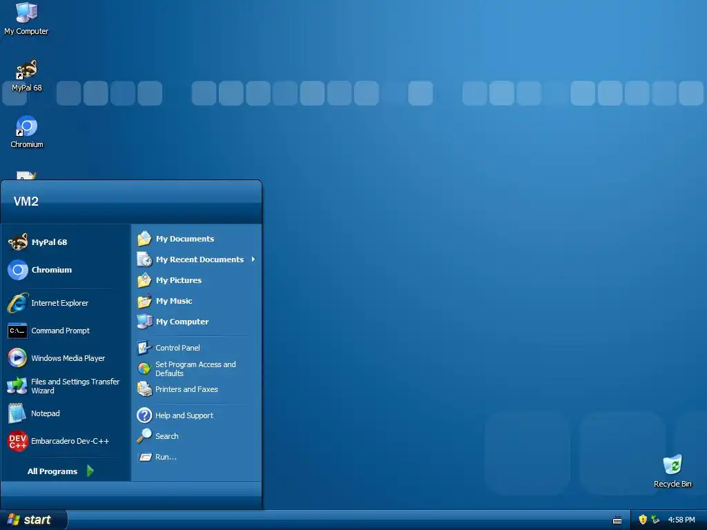The height and width of the screenshot is (530, 707).
Task: Click Run... entry text
Action: (166, 457)
